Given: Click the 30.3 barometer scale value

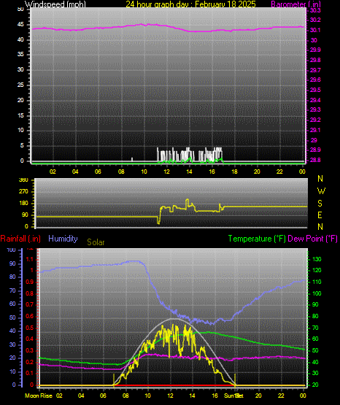Looking at the screenshot, I should [315, 10].
